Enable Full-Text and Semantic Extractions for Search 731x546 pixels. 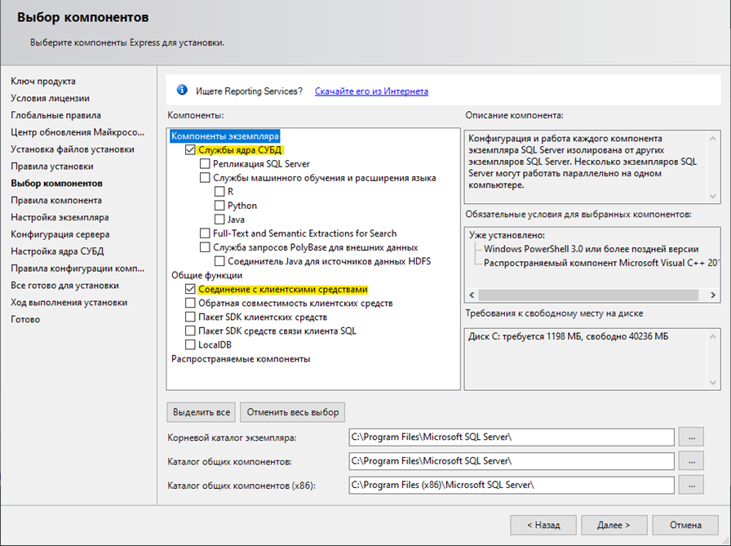coord(206,233)
